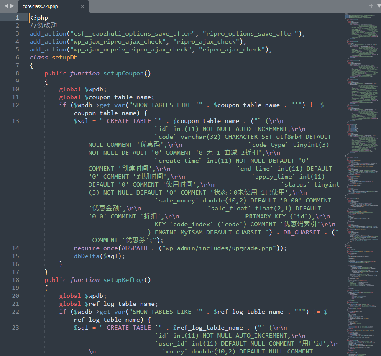
Task: Click '$coupon_table_name;' on line 11
Action: click(119, 97)
